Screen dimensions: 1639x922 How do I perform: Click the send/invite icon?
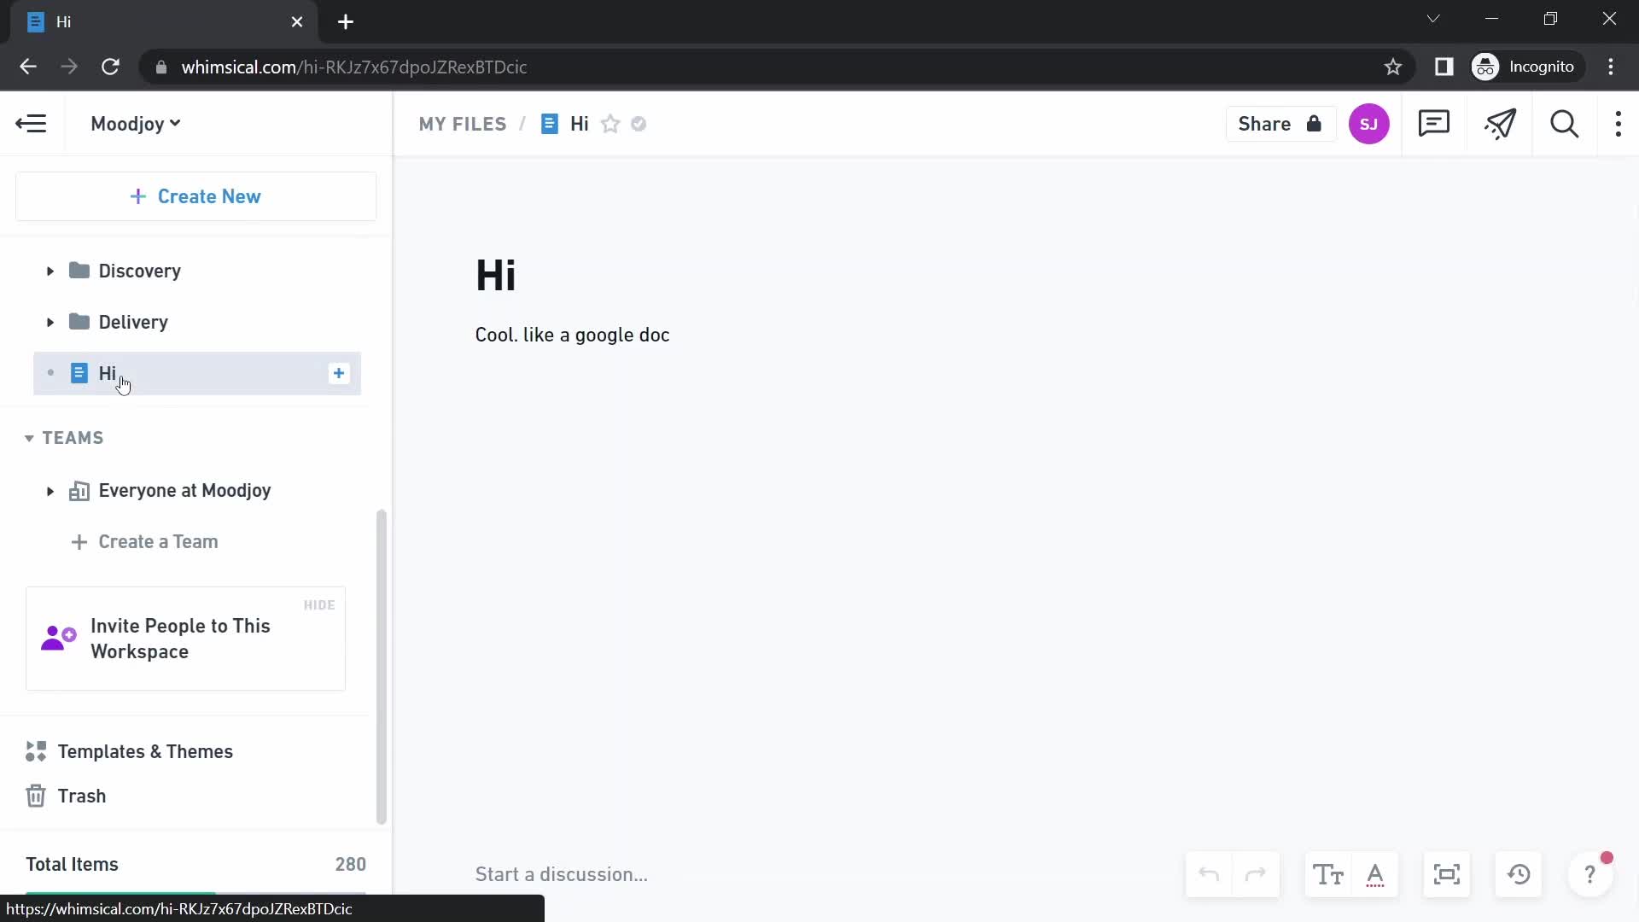1501,124
